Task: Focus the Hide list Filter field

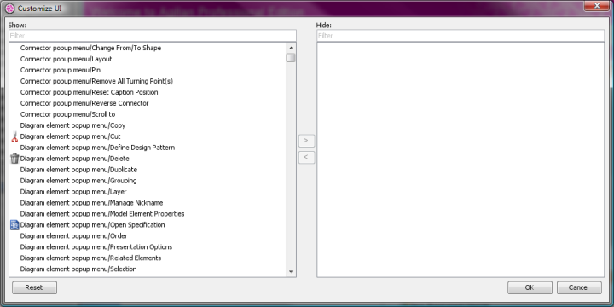Action: click(x=460, y=36)
